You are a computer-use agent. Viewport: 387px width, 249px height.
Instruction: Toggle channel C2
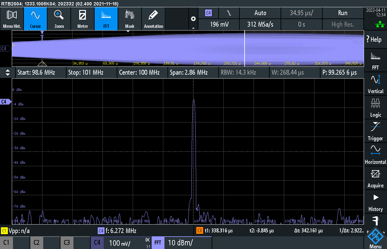tap(45, 242)
